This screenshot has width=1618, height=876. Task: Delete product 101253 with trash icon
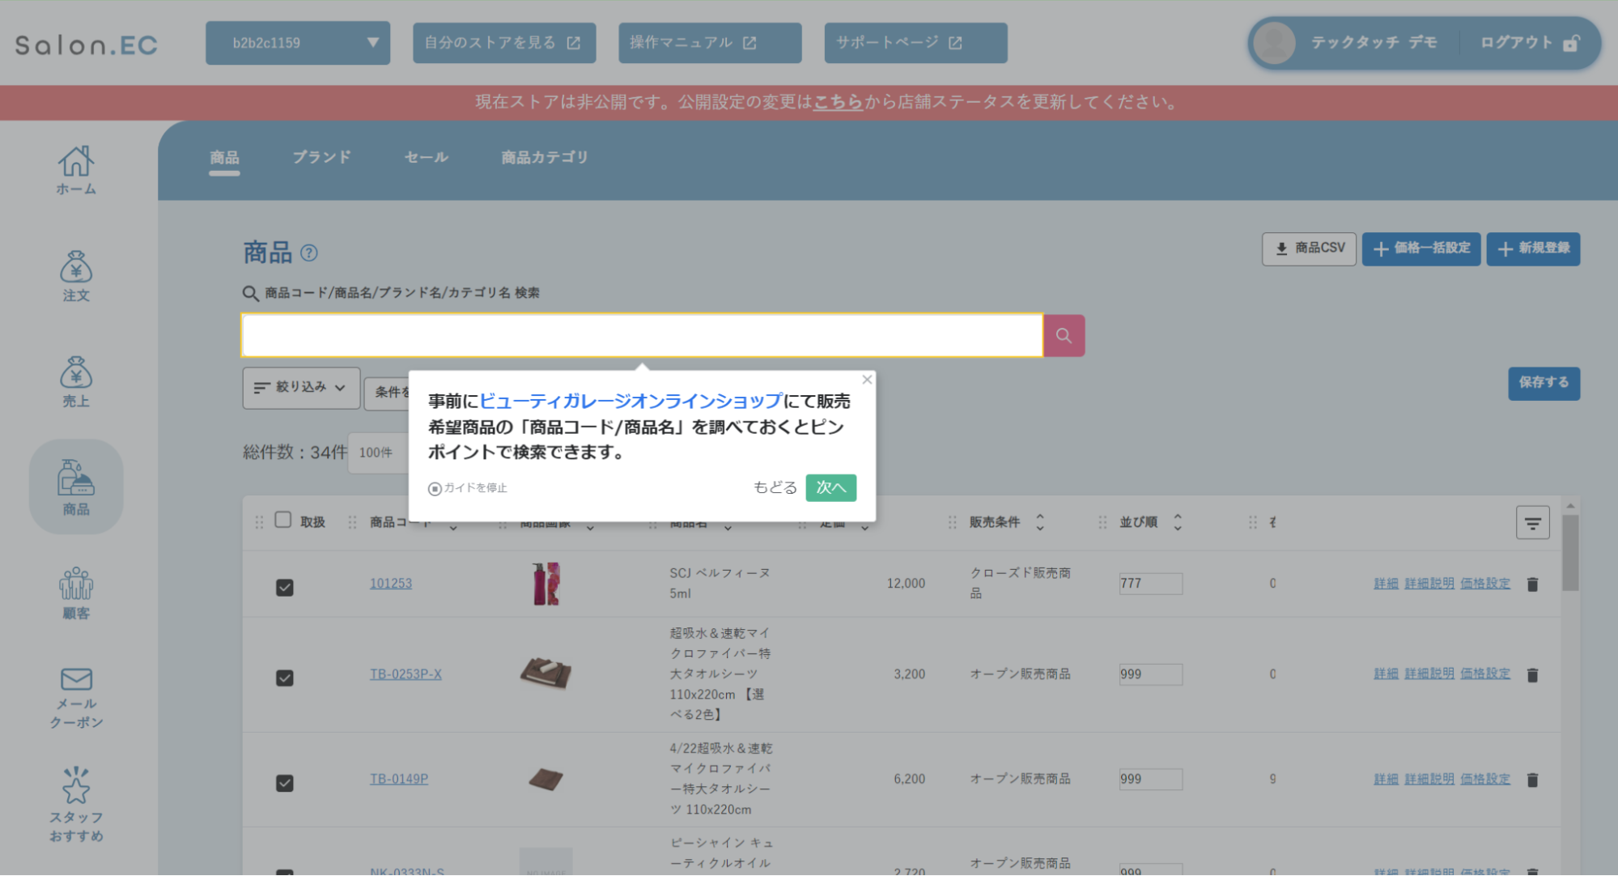[1531, 584]
